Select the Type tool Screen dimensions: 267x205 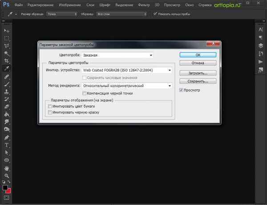pyautogui.click(x=7, y=145)
